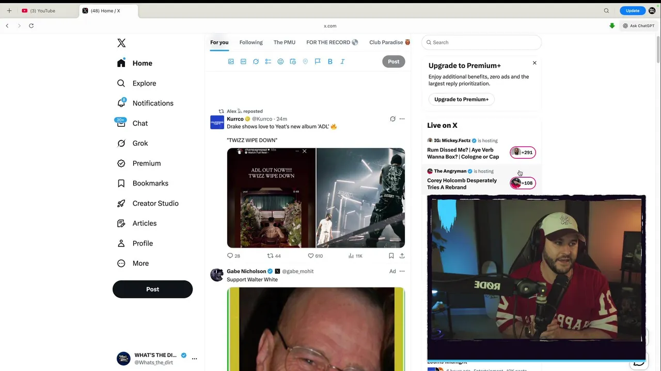Click the location pin icon in composer
Viewport: 661px width, 371px height.
tap(305, 61)
